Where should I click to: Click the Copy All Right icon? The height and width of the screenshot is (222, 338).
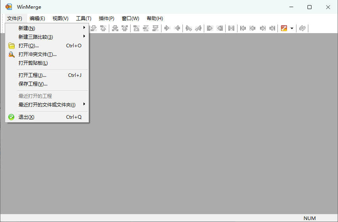[x=209, y=28]
